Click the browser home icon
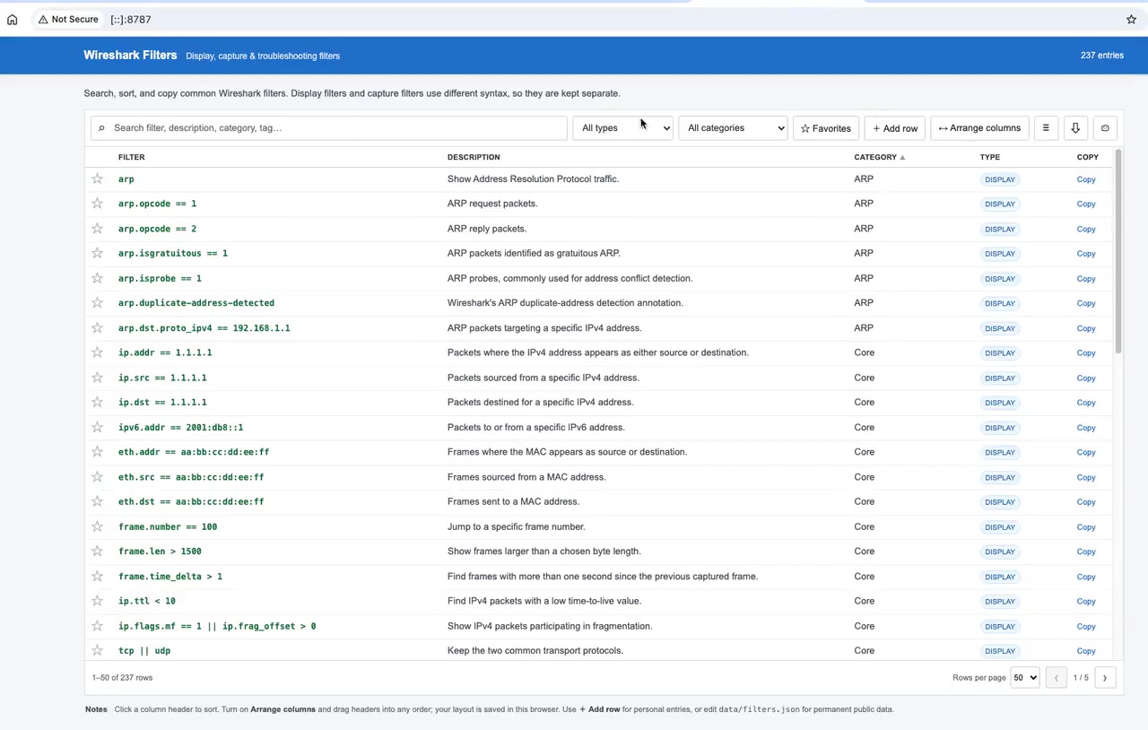Viewport: 1148px width, 730px height. pyautogui.click(x=13, y=19)
